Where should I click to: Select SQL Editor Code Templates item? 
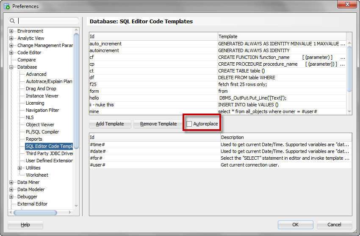pos(49,146)
